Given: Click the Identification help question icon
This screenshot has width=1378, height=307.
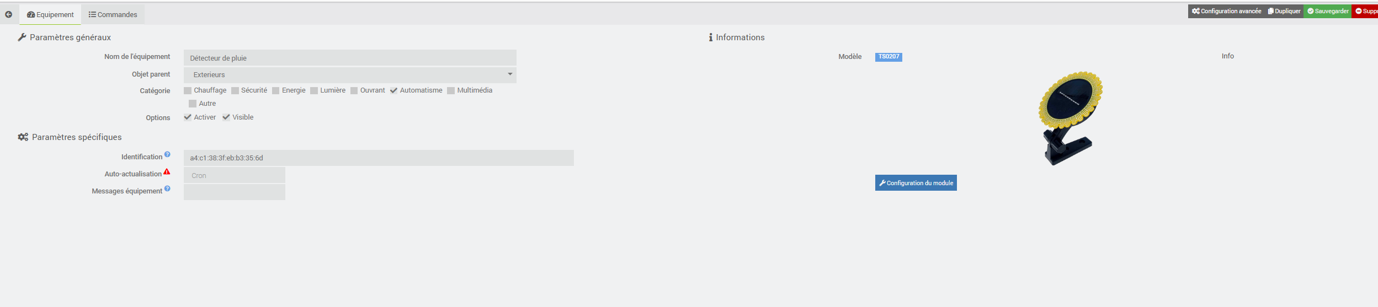Looking at the screenshot, I should (x=167, y=155).
